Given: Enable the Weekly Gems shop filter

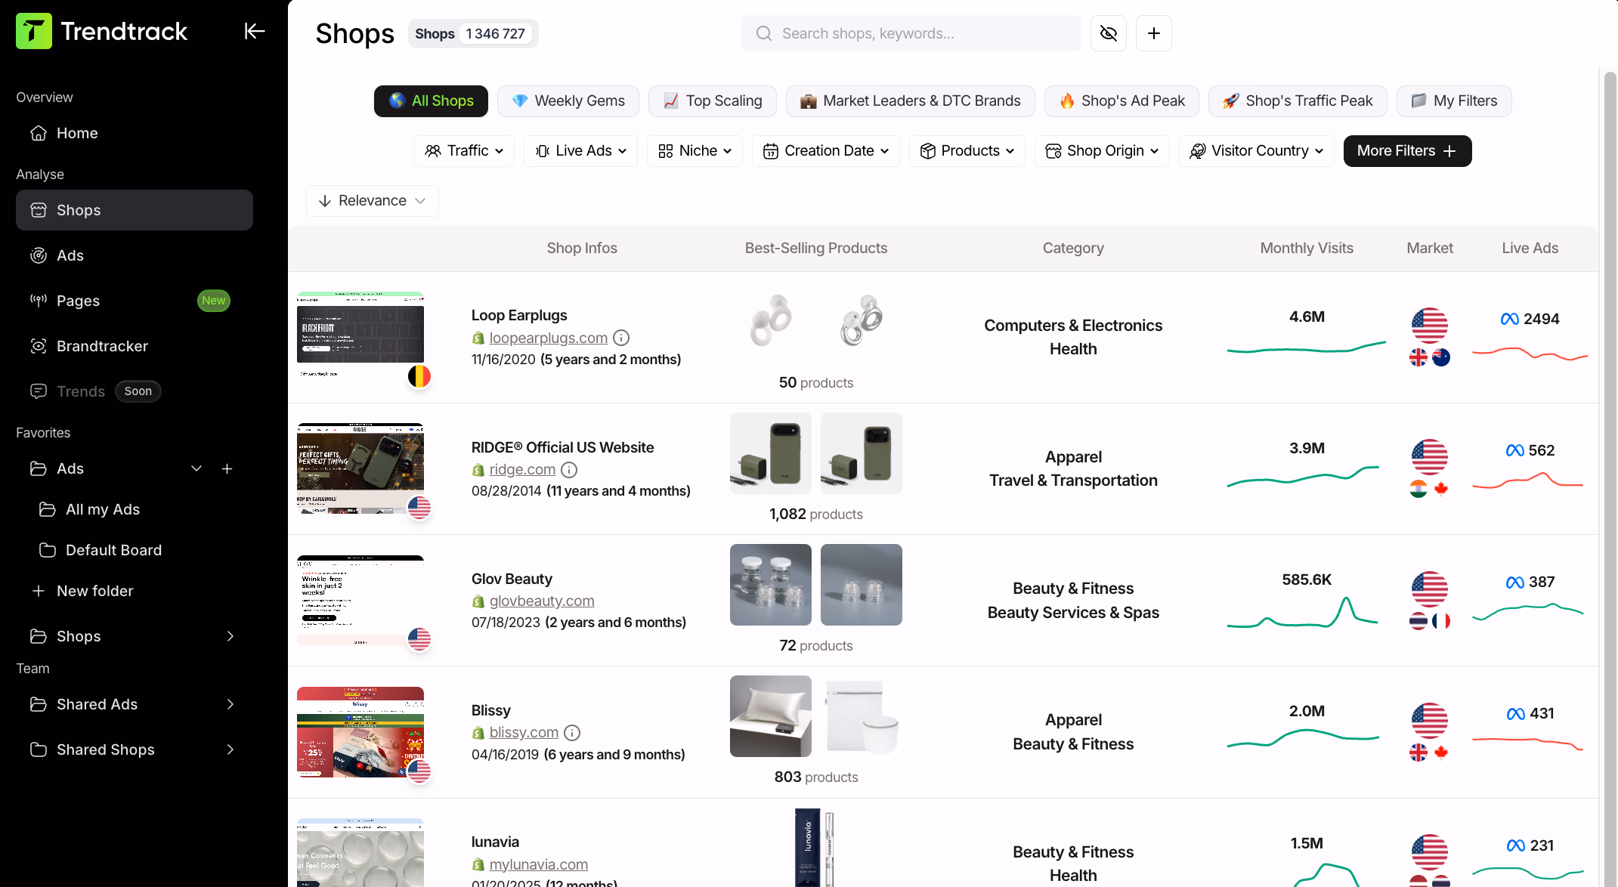Looking at the screenshot, I should pyautogui.click(x=568, y=100).
